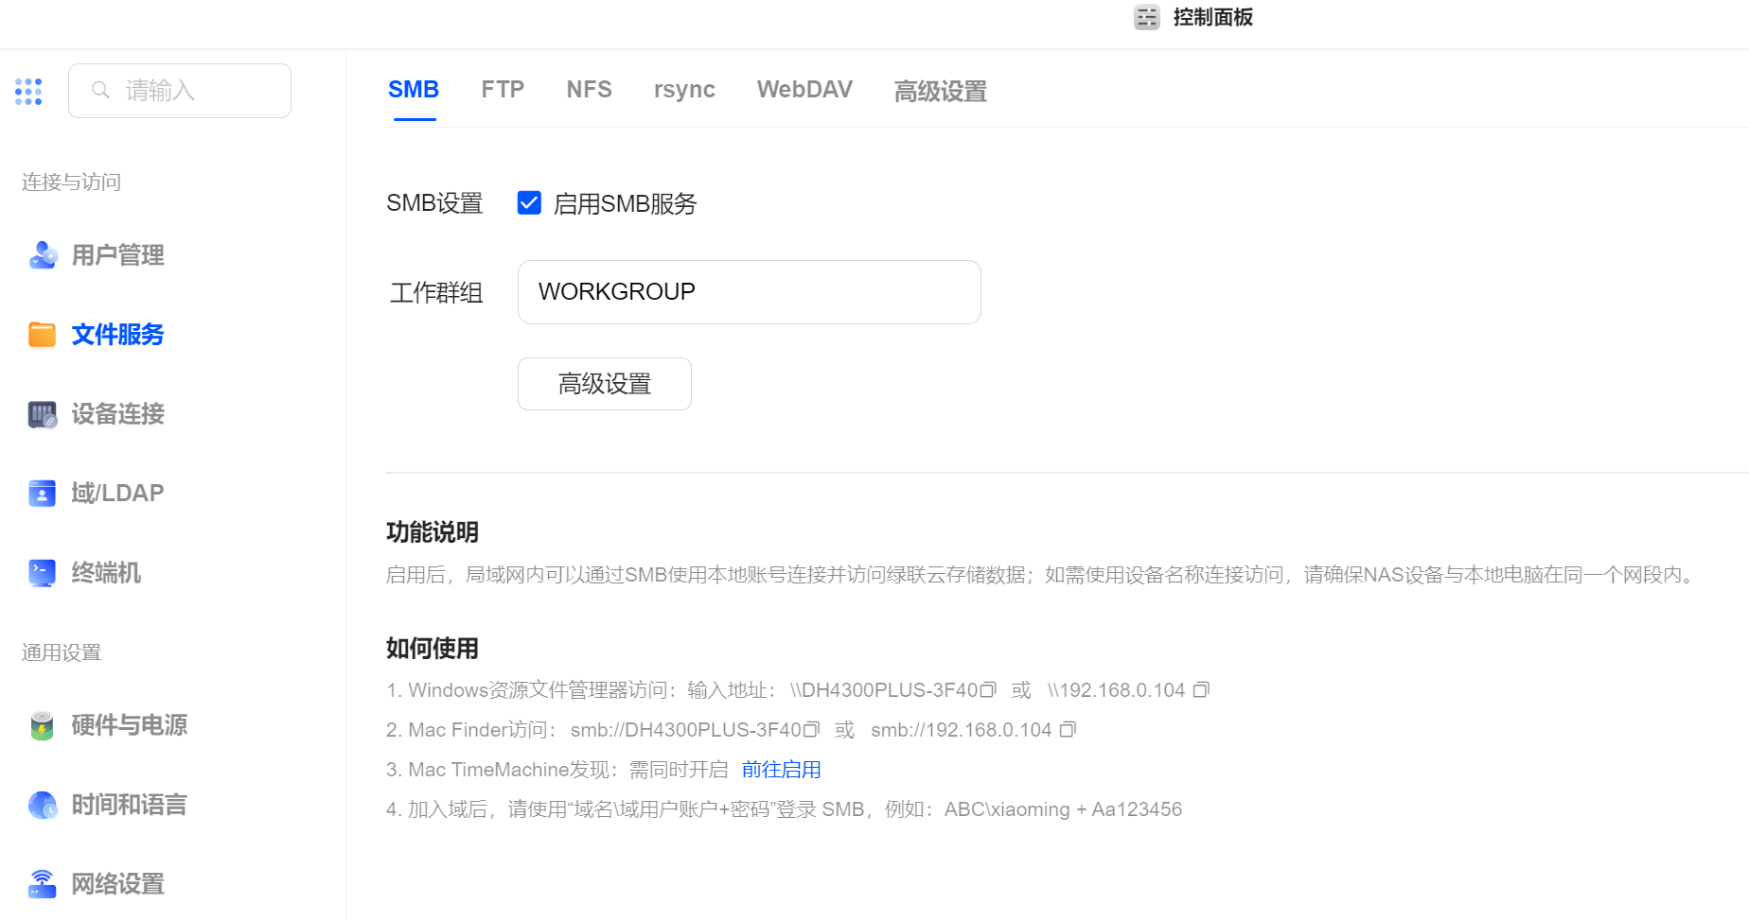Select 终端机 in the sidebar

(106, 573)
